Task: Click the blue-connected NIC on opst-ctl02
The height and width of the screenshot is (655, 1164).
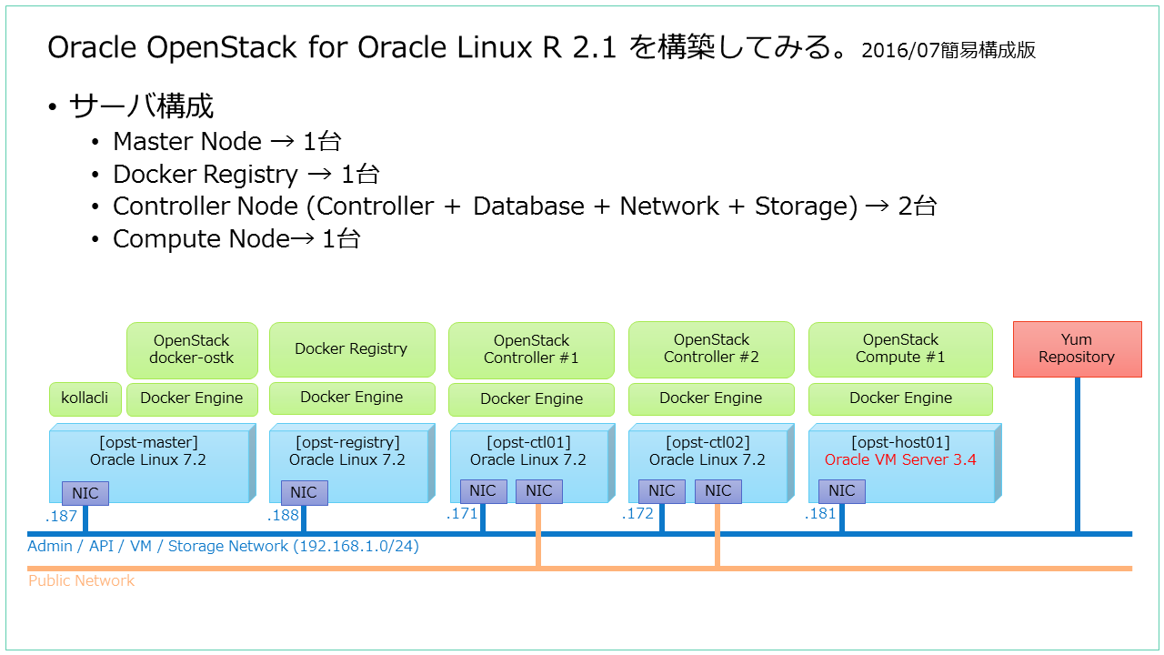Action: 662,491
